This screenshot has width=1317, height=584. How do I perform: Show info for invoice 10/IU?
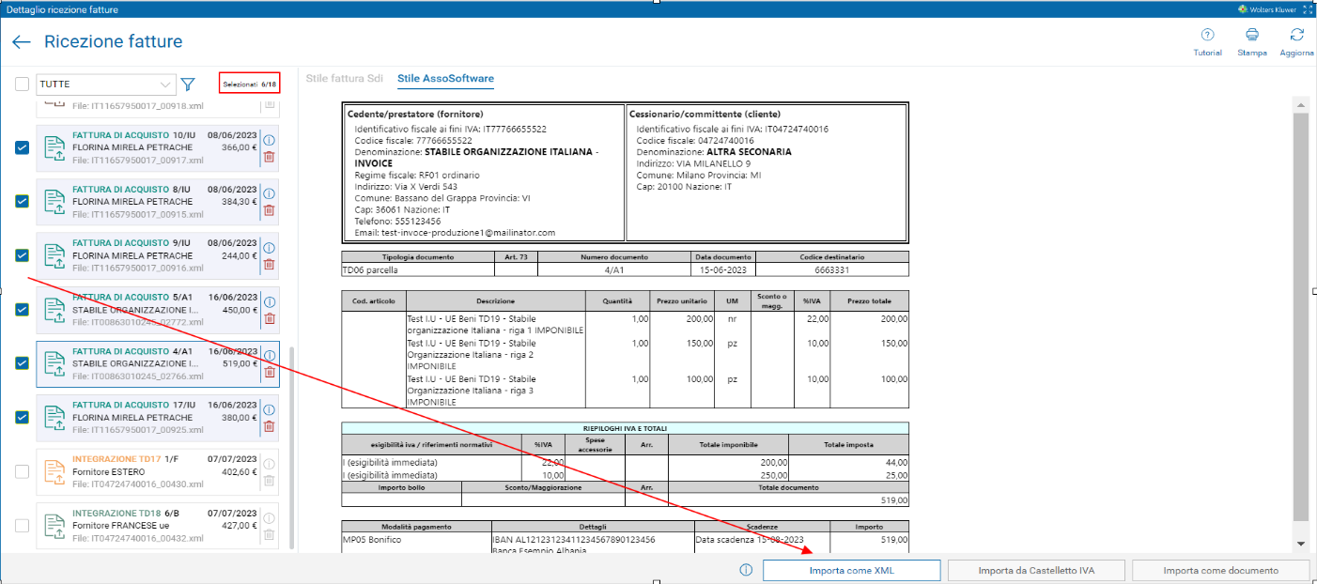coord(269,140)
